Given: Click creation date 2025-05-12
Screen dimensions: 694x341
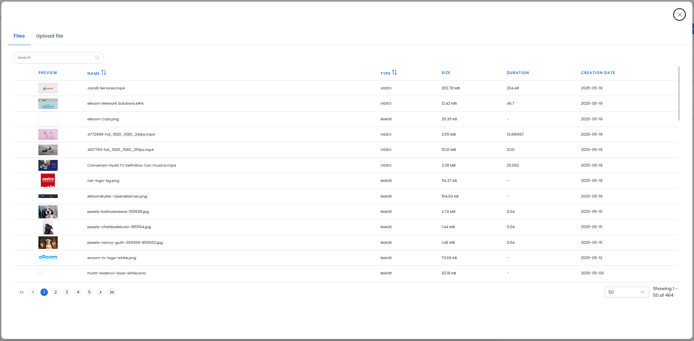Looking at the screenshot, I should click(x=591, y=258).
